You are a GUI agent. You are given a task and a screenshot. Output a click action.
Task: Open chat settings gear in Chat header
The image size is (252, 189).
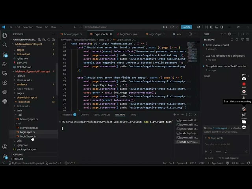tap(230, 34)
